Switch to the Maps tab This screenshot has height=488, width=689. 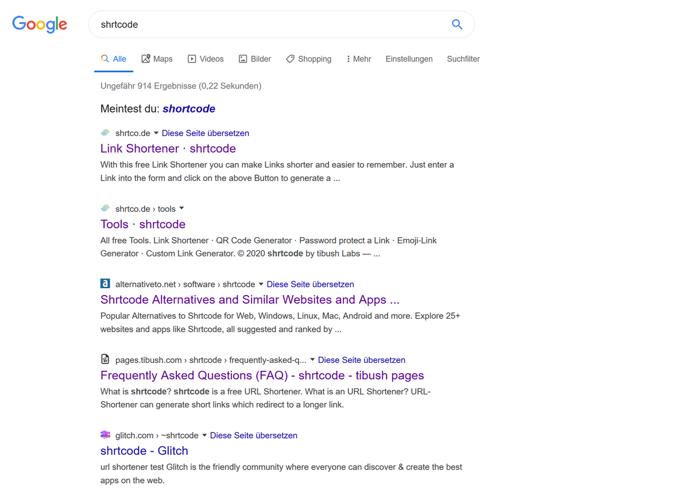pos(157,59)
